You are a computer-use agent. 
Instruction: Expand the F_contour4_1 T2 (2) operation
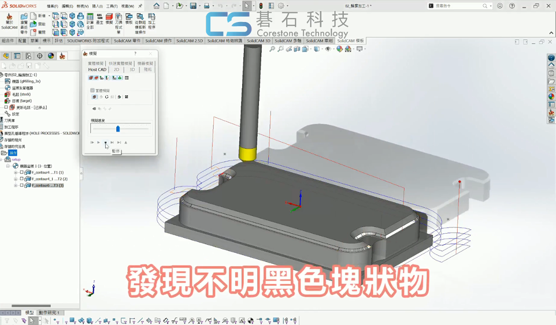[16, 179]
